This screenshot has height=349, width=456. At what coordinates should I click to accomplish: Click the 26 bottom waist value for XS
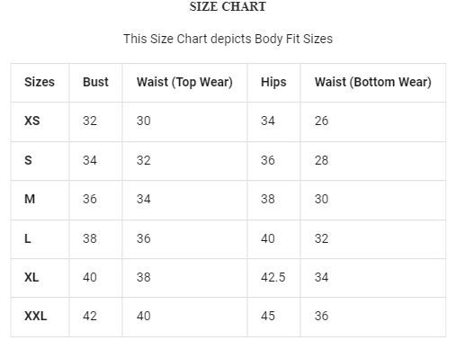click(x=321, y=121)
